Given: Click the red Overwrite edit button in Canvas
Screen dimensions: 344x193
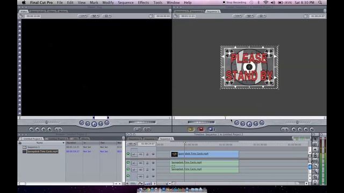Looking at the screenshot, I should (200, 129).
